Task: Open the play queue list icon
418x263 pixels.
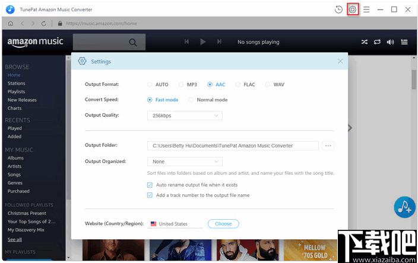Action: pyautogui.click(x=404, y=41)
